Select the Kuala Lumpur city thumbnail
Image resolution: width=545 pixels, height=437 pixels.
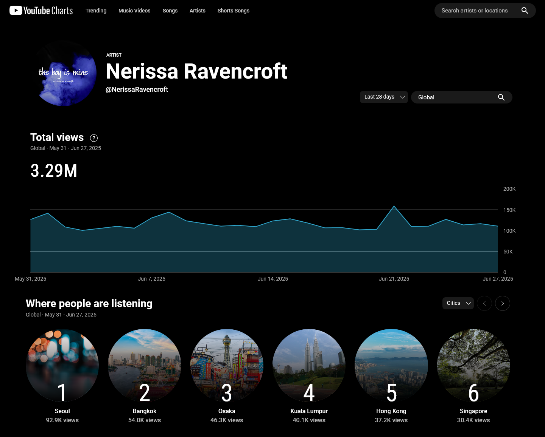click(x=309, y=366)
